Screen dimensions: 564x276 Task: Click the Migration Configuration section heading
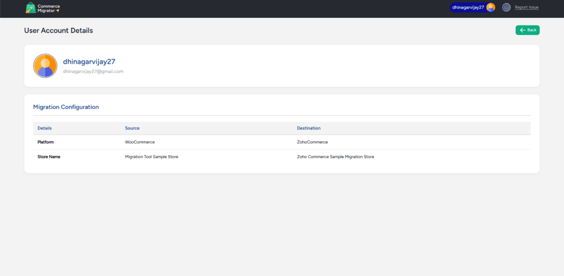pyautogui.click(x=66, y=107)
